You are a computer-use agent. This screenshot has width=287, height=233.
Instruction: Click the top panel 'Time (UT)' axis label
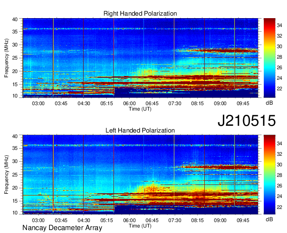(140, 109)
